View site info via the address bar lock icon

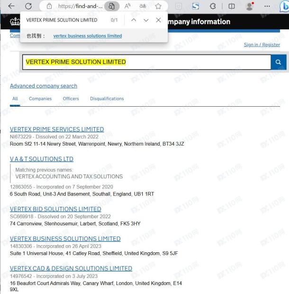pyautogui.click(x=49, y=6)
